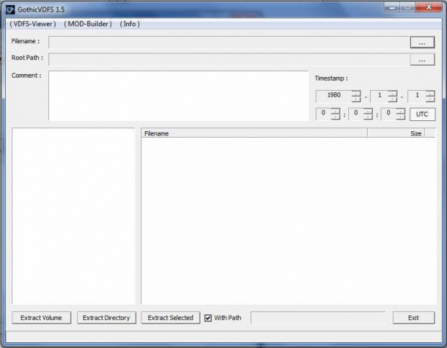Decrease the timestamp year 1980
This screenshot has height=348, width=447.
pyautogui.click(x=355, y=99)
